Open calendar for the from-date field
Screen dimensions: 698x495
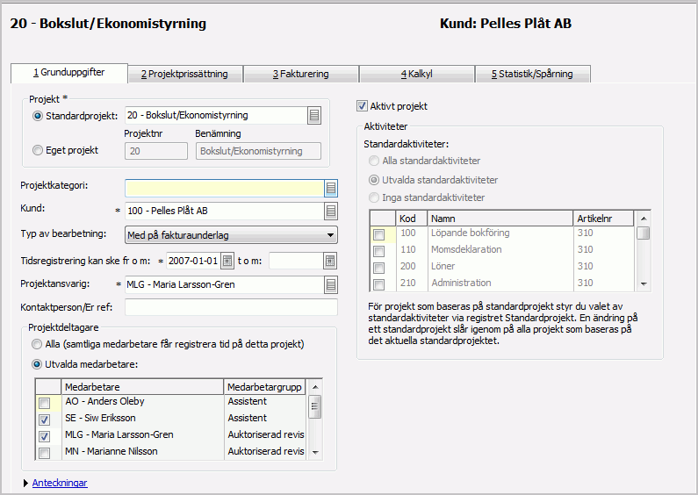227,261
